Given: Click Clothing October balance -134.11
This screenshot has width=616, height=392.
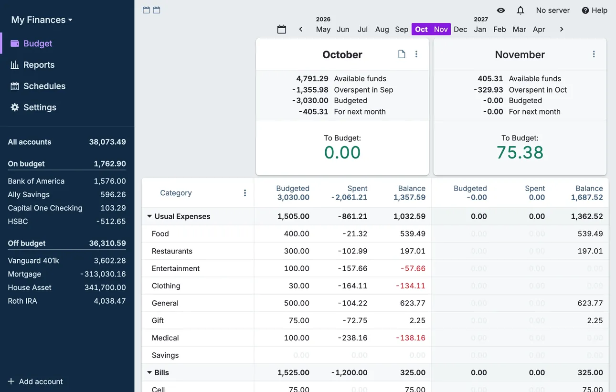Looking at the screenshot, I should pos(411,286).
